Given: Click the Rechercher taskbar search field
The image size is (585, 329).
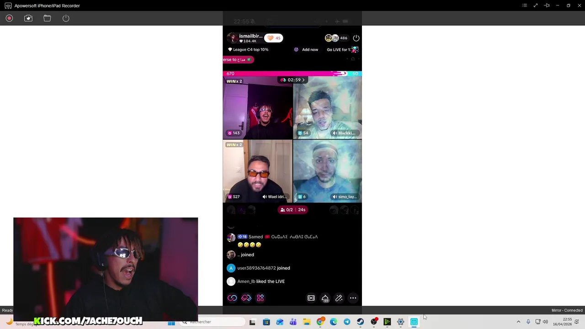Looking at the screenshot, I should (213, 322).
